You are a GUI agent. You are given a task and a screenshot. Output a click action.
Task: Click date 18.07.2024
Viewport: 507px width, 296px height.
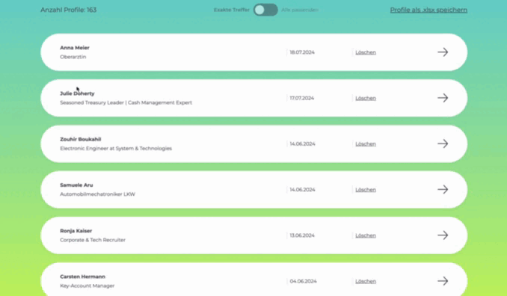(x=302, y=52)
